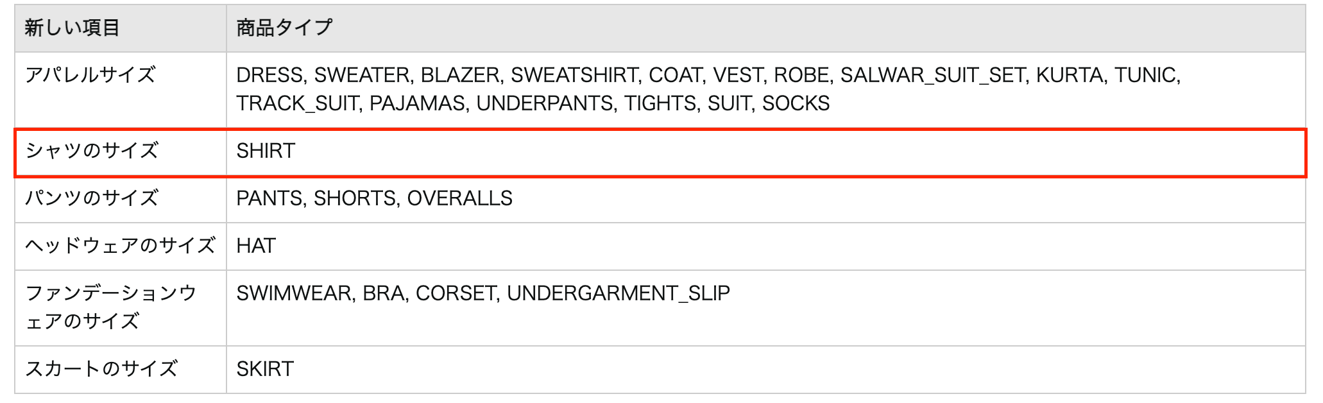Click the PANTS, SHORTS, OVERALLS cell
Viewport: 1323px width, 403px height.
click(x=766, y=199)
